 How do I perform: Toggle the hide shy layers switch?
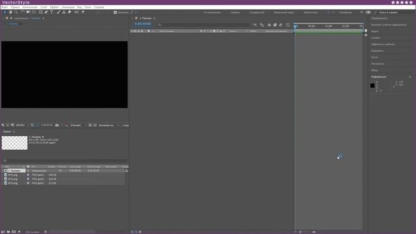269,25
